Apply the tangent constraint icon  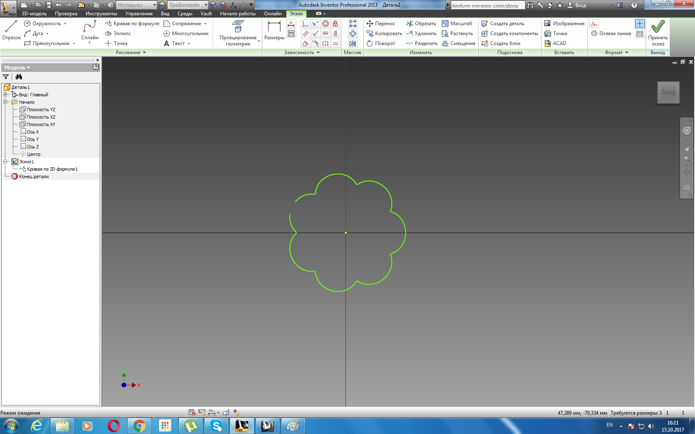305,43
